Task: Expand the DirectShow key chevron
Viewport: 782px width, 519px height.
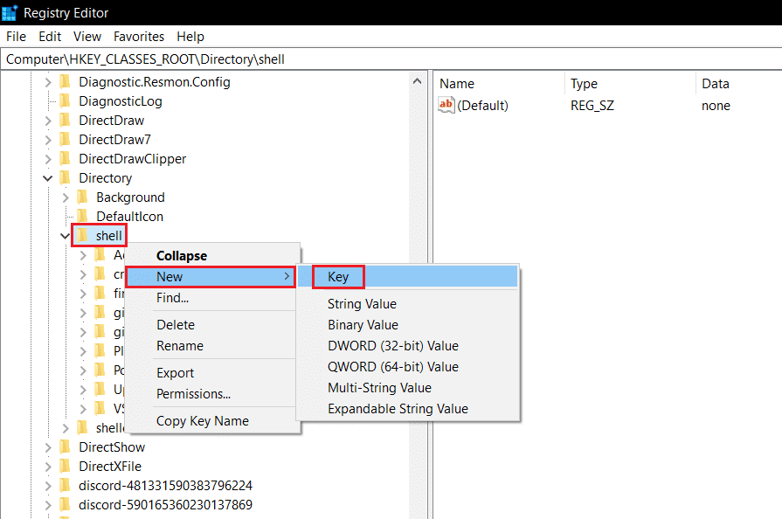Action: (50, 446)
